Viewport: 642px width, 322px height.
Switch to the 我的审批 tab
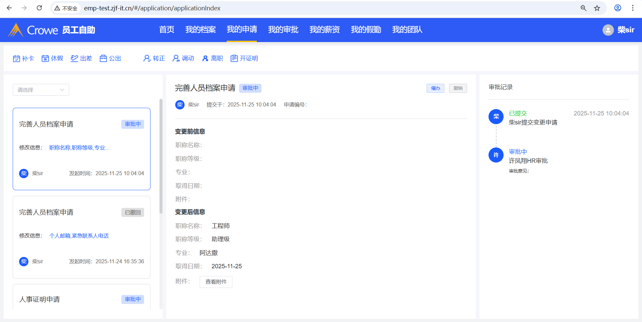coord(283,30)
